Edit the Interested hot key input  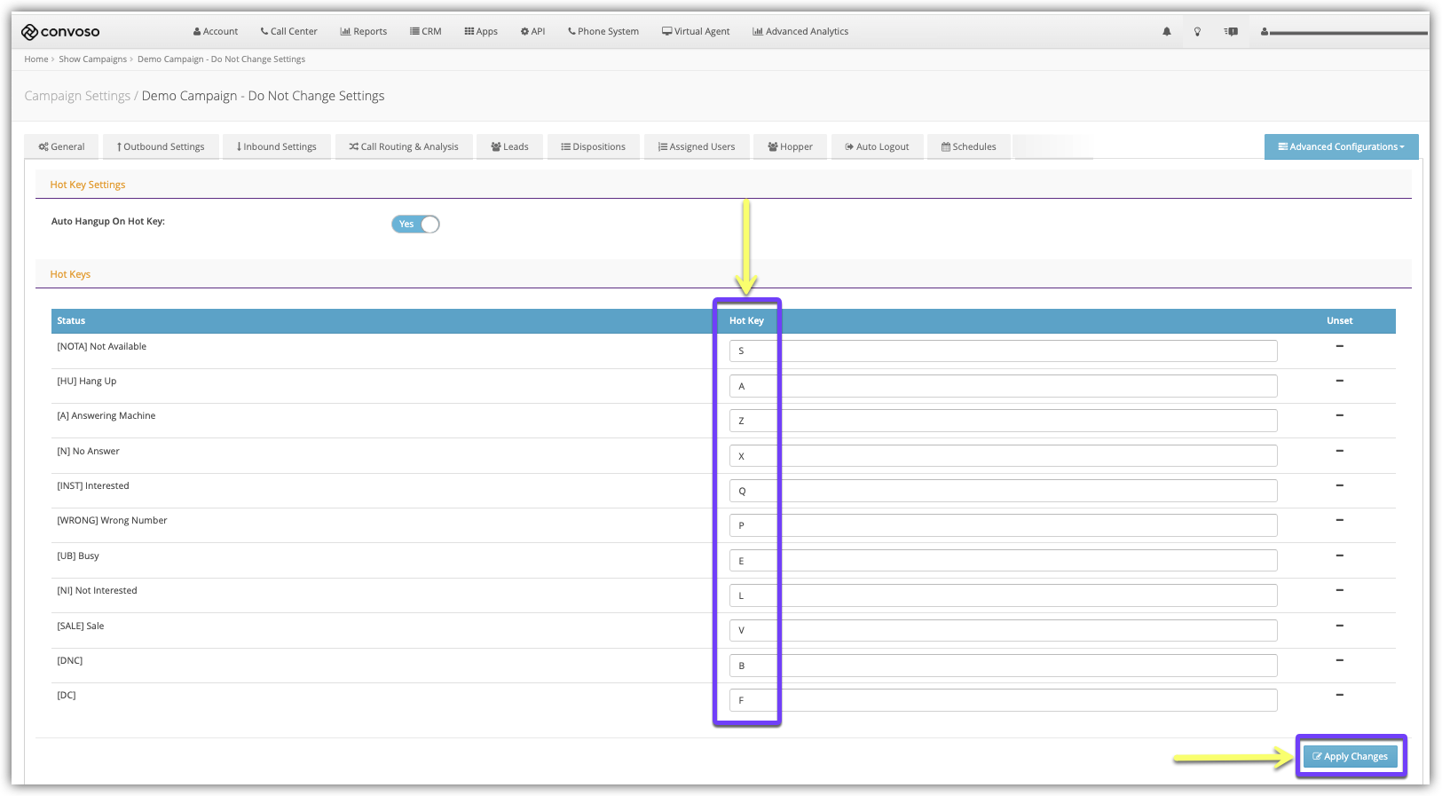1003,491
